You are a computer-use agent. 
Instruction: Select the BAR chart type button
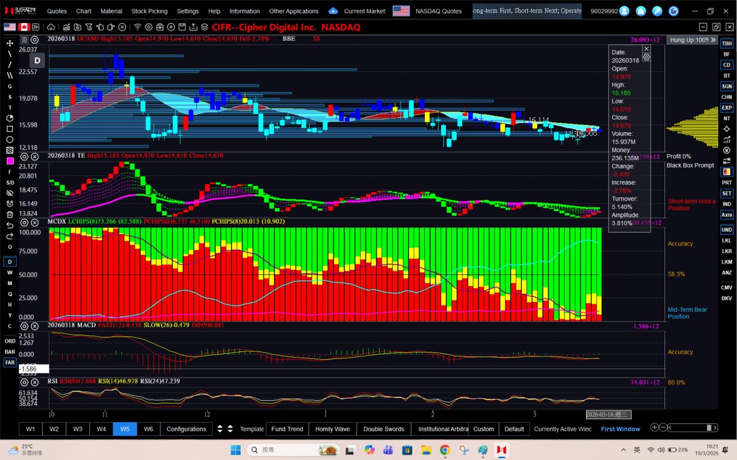[10, 351]
